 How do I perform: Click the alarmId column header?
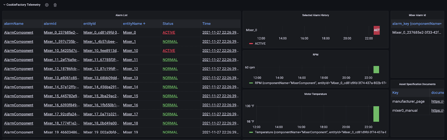(x=50, y=24)
